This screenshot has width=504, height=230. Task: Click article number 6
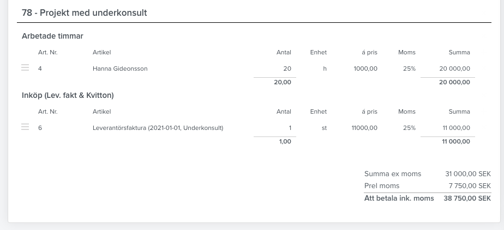(x=40, y=128)
